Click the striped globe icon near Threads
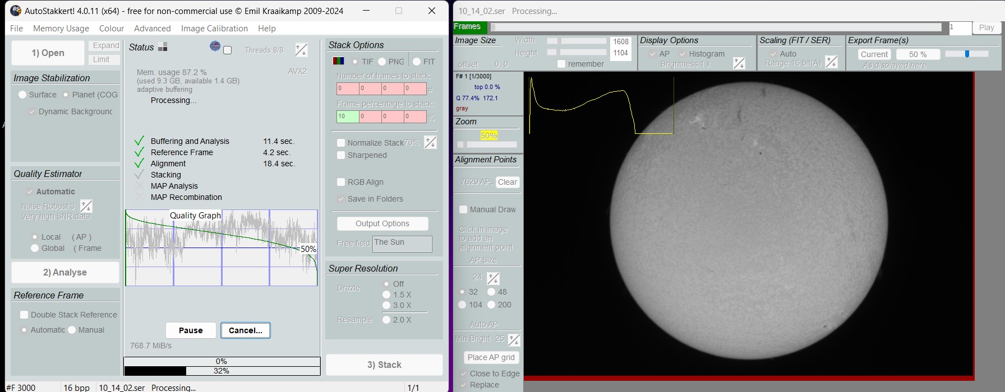The image size is (1005, 392). pyautogui.click(x=215, y=46)
